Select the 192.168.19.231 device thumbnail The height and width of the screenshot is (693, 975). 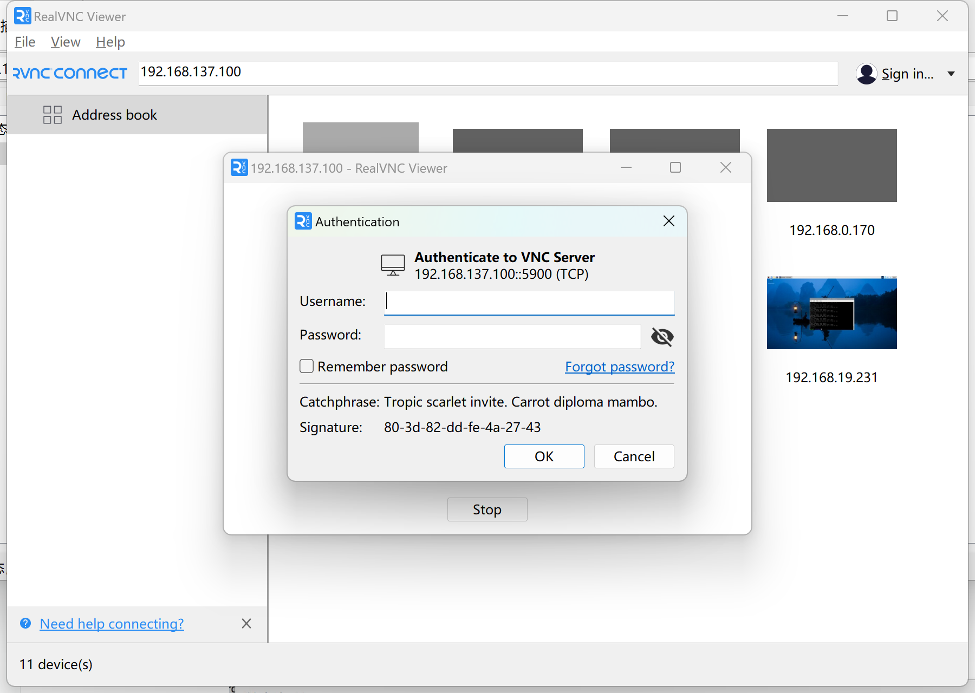[832, 312]
